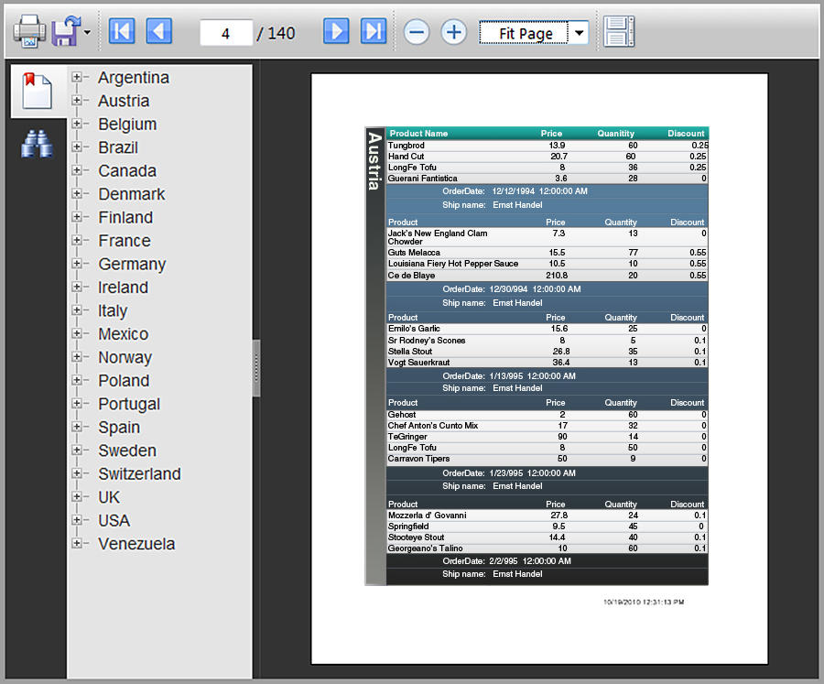This screenshot has width=824, height=684.
Task: Click the sidebar splitter handle
Action: pos(256,368)
